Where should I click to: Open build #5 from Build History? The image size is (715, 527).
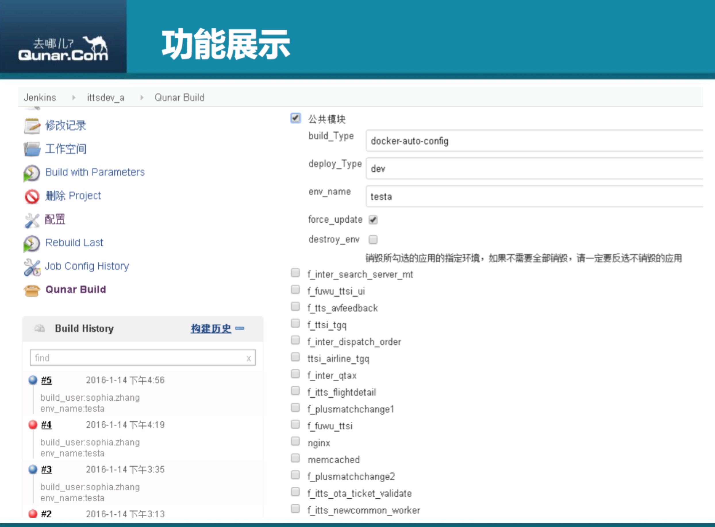[46, 380]
